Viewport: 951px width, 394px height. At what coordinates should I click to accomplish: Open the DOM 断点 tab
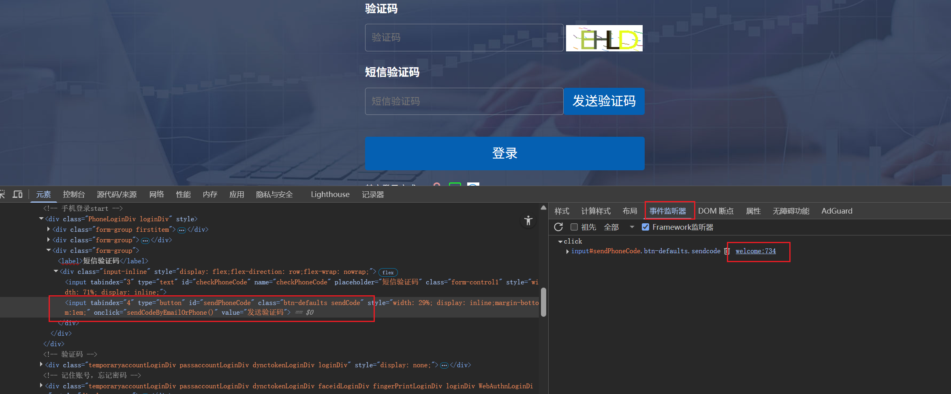click(x=716, y=211)
